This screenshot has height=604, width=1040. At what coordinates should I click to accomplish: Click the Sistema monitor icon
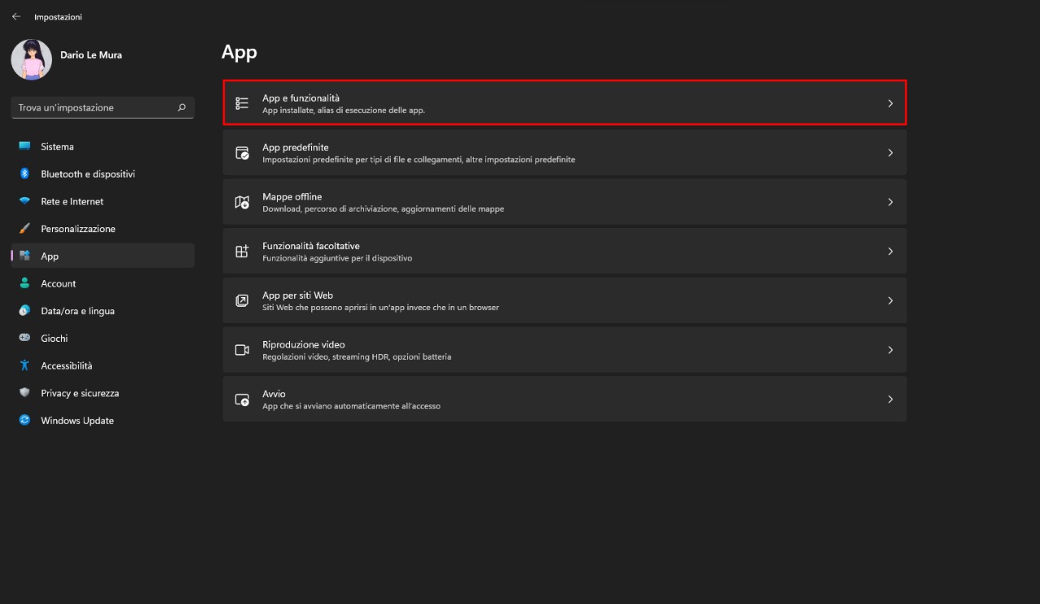pyautogui.click(x=24, y=147)
